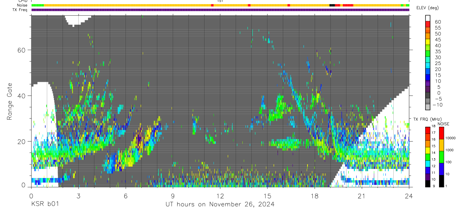Click the 3 hour tick label
The width and height of the screenshot is (460, 212).
[78, 196]
